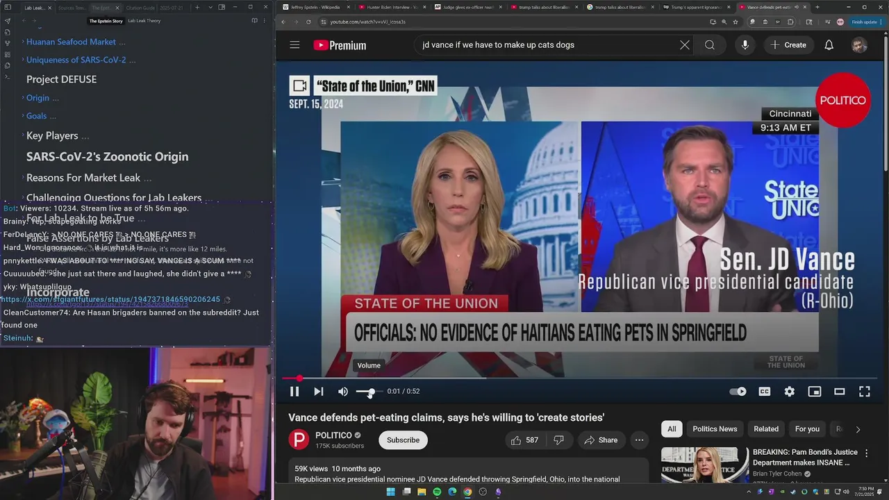Seek using the red video progress bar

coord(579,378)
